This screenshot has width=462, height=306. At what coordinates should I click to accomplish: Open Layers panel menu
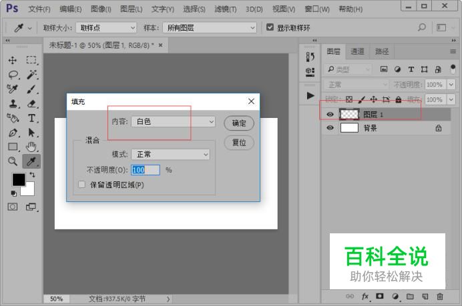[x=453, y=51]
